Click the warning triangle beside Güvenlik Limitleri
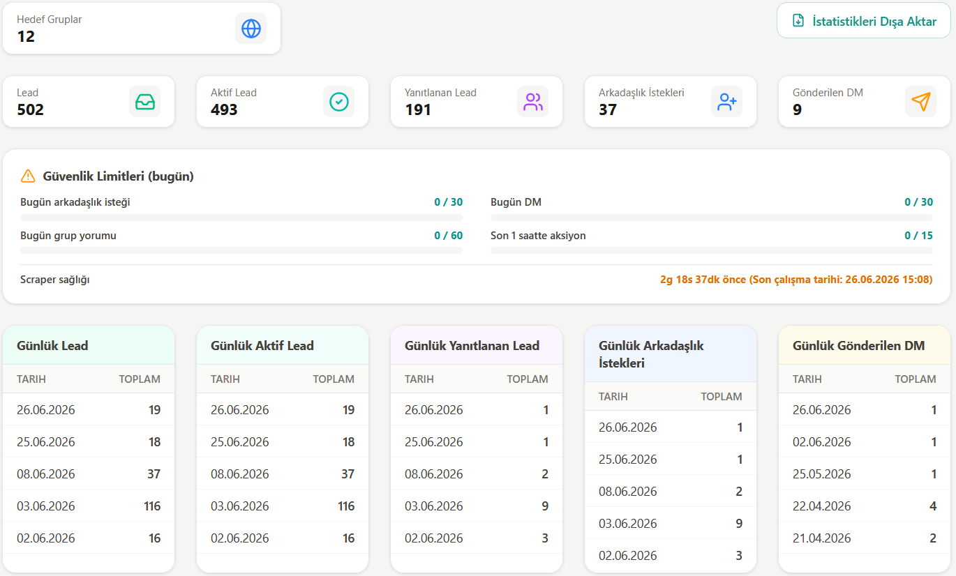 28,176
